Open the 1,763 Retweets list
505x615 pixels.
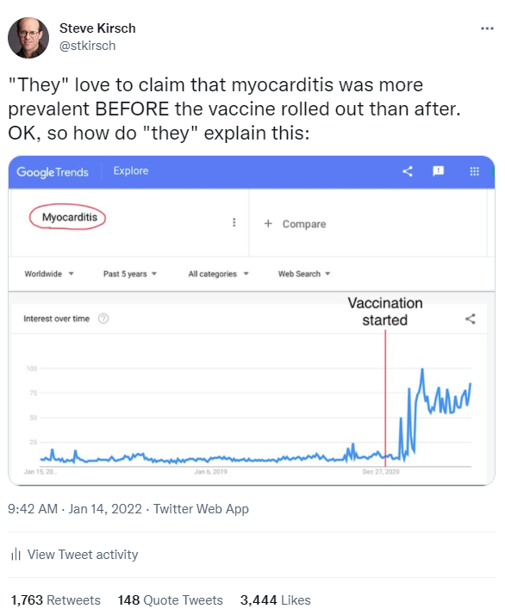55,600
